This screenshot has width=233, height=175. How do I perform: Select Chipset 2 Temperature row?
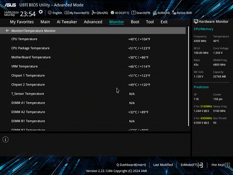(x=93, y=85)
